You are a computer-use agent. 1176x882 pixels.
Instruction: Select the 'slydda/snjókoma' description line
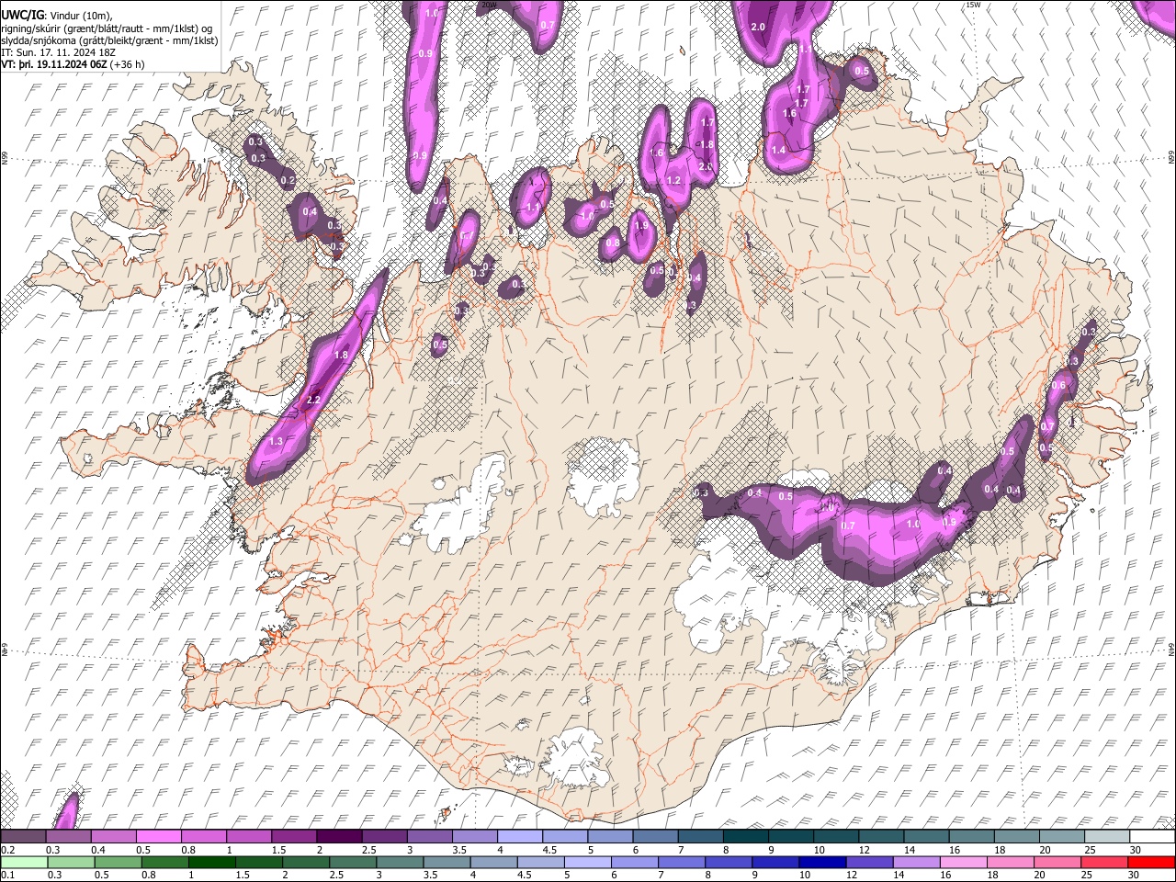109,41
